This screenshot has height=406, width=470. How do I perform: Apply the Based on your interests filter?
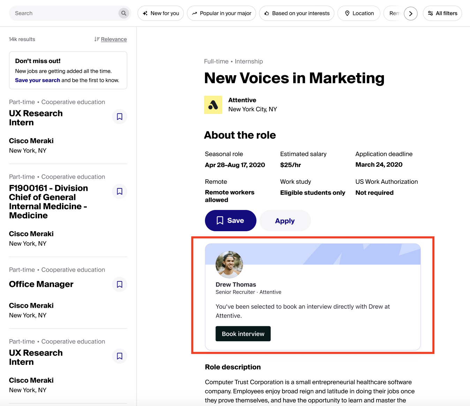click(297, 13)
